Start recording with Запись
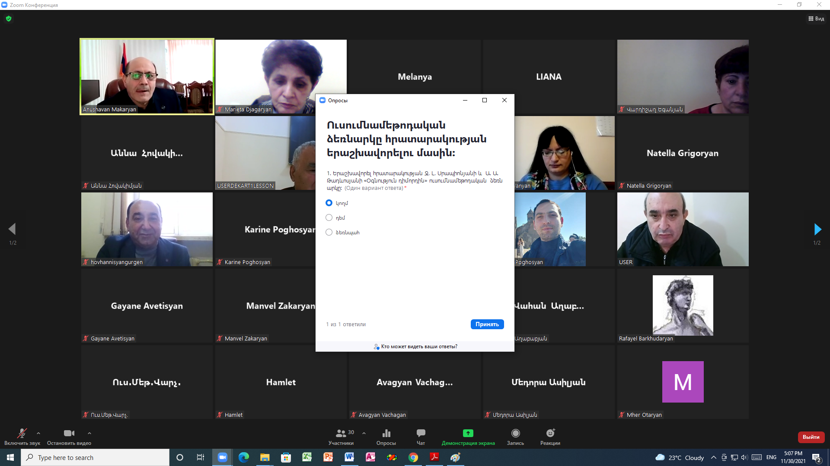The width and height of the screenshot is (830, 466). click(x=515, y=437)
